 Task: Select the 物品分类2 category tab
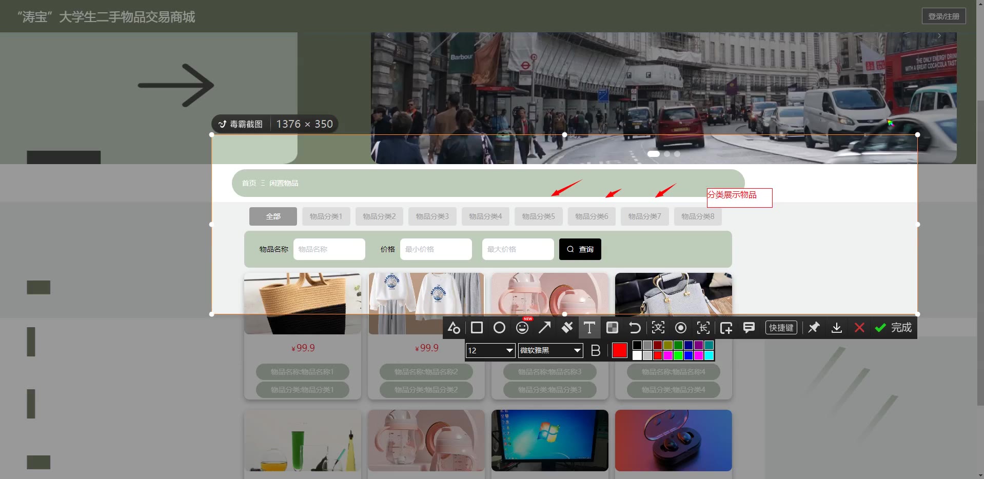379,216
